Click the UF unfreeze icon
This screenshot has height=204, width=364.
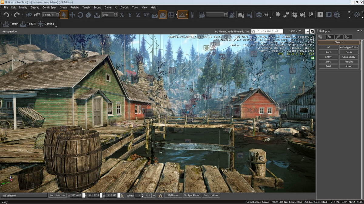(x=329, y=15)
